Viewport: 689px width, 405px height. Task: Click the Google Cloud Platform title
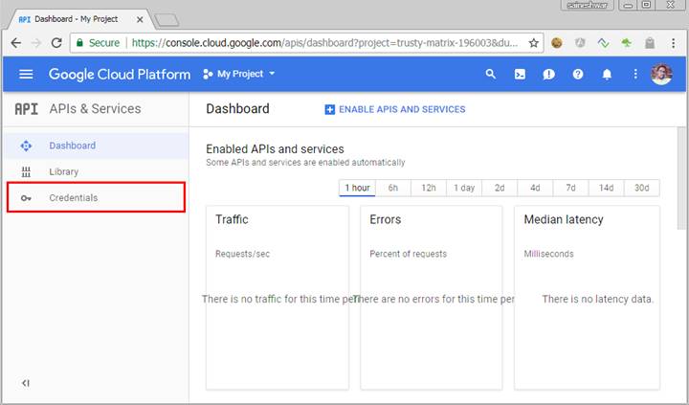[x=120, y=75]
